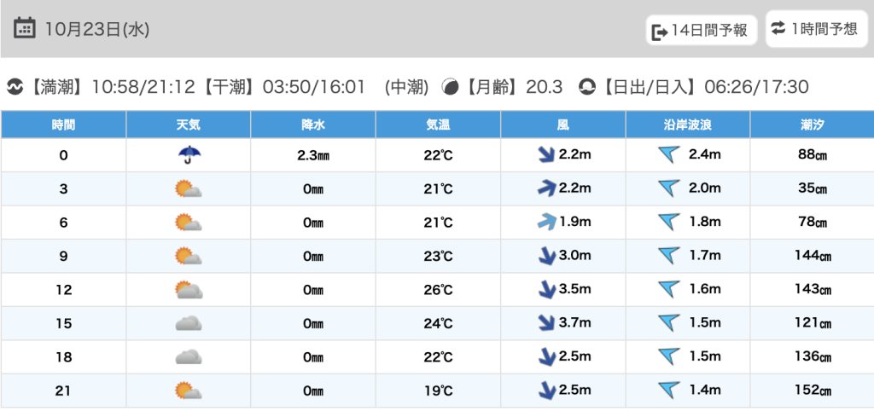Select the 26℃ temperature cell
The image size is (874, 411).
click(438, 290)
